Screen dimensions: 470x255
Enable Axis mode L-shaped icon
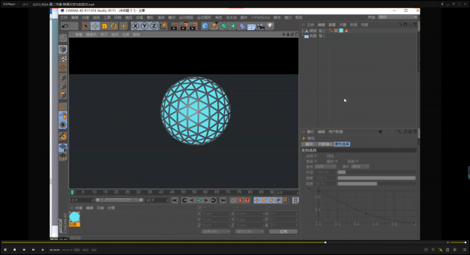[63, 107]
